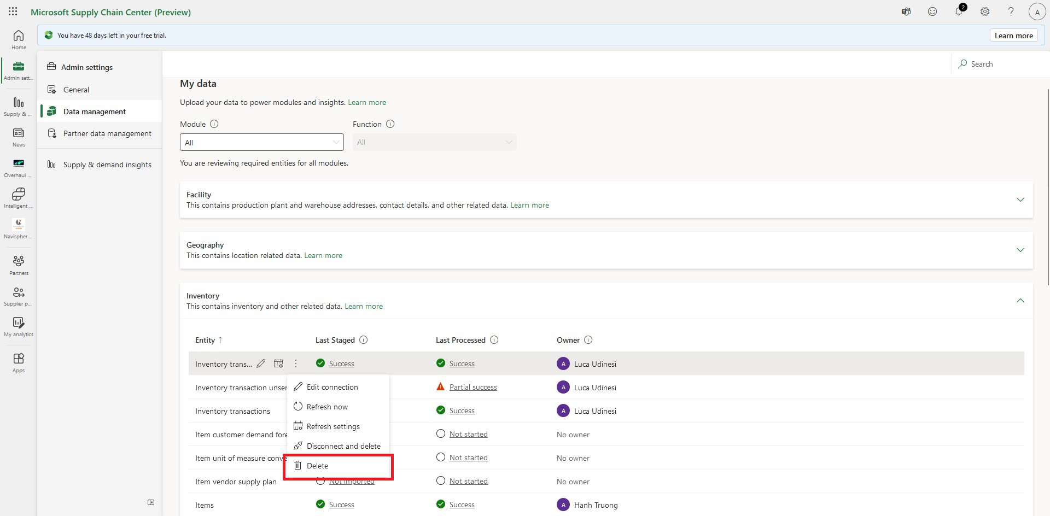Open Last Processed Success for Inventory transactions
Image resolution: width=1050 pixels, height=516 pixels.
462,411
